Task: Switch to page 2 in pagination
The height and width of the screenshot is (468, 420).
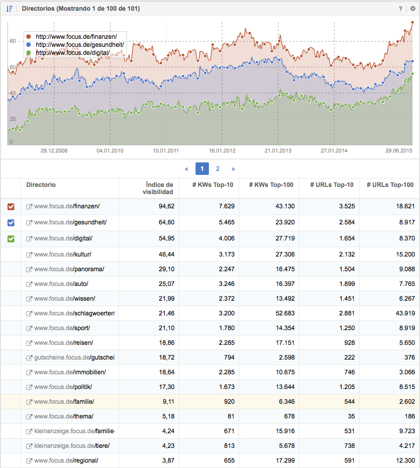Action: pyautogui.click(x=218, y=169)
